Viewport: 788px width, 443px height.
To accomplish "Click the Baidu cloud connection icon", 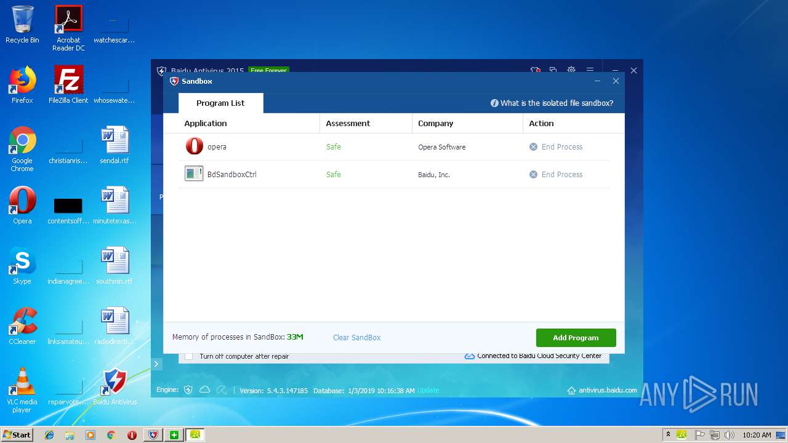I will (470, 356).
